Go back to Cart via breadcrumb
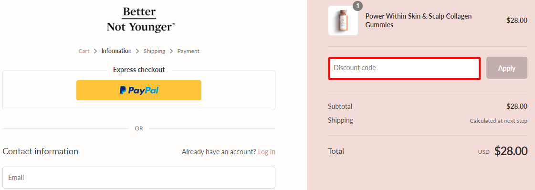This screenshot has width=535, height=190. [84, 51]
